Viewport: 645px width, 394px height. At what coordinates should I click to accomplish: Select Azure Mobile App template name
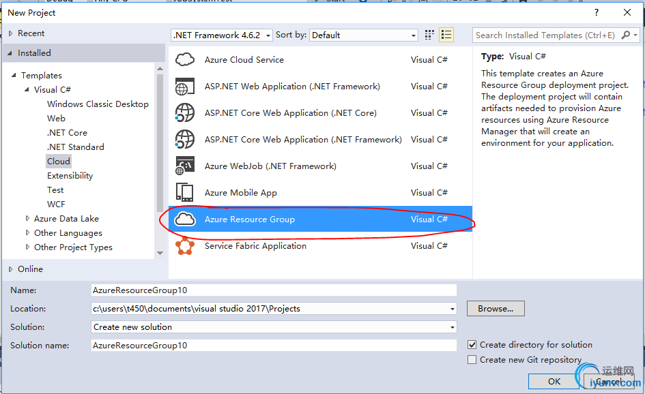(241, 193)
